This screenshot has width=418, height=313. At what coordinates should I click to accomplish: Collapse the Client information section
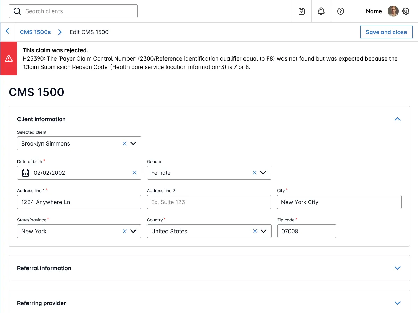click(x=397, y=119)
